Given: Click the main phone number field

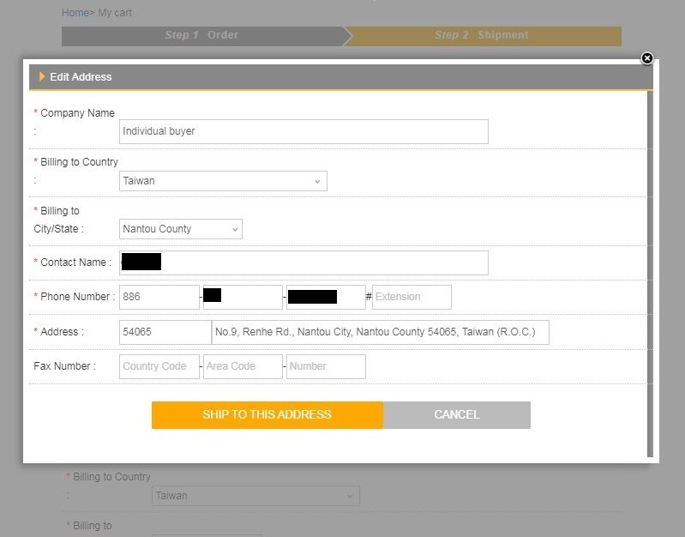Looking at the screenshot, I should pos(326,297).
